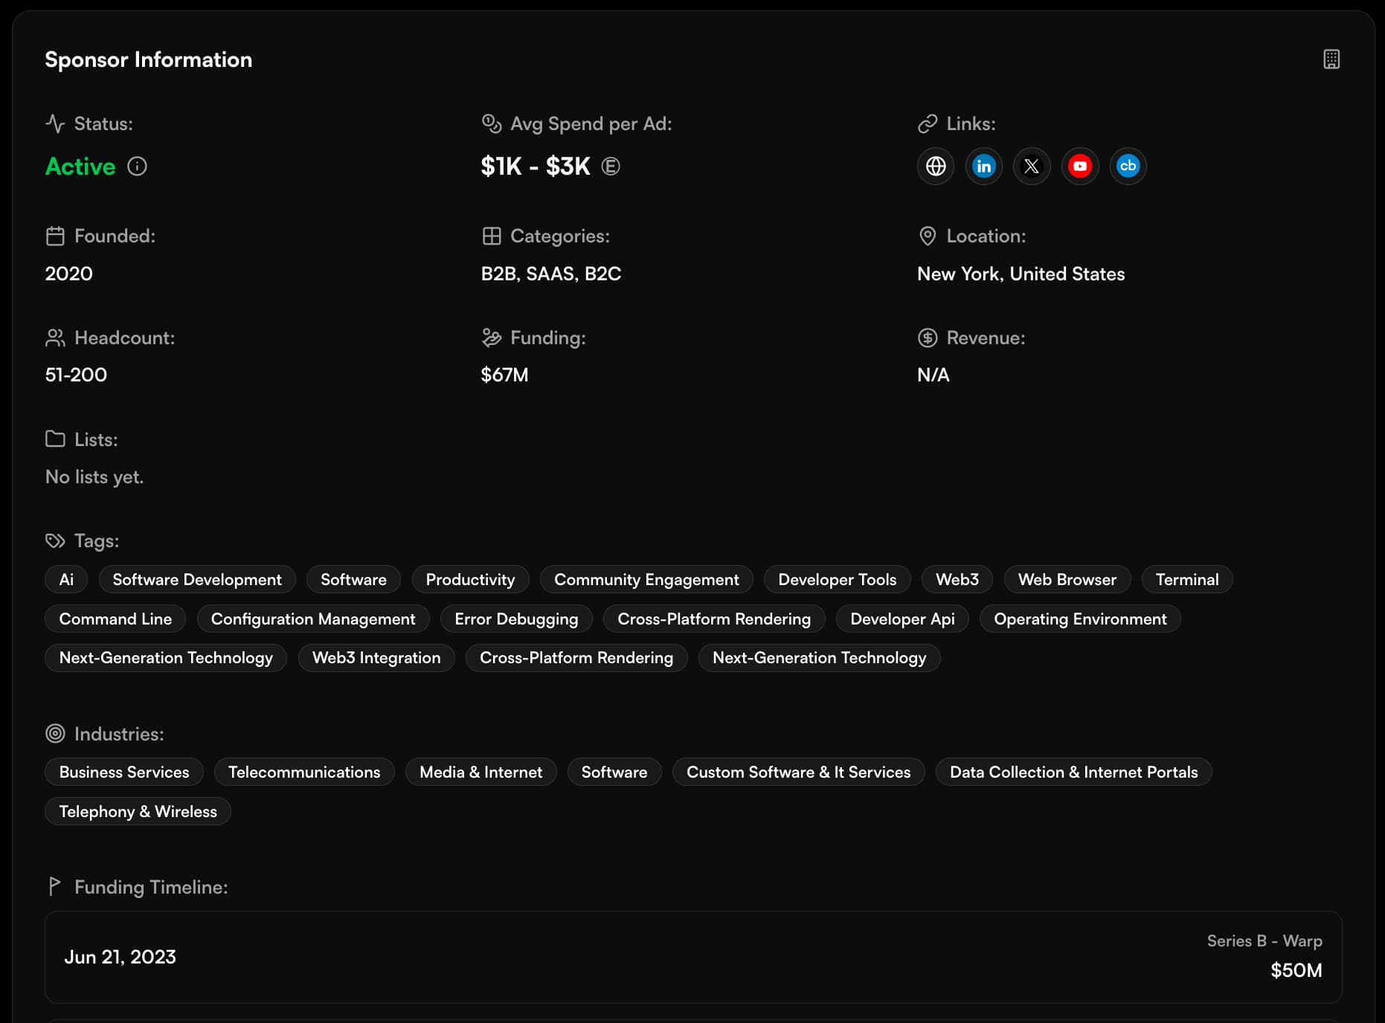
Task: Open the YouTube channel link
Action: point(1079,166)
